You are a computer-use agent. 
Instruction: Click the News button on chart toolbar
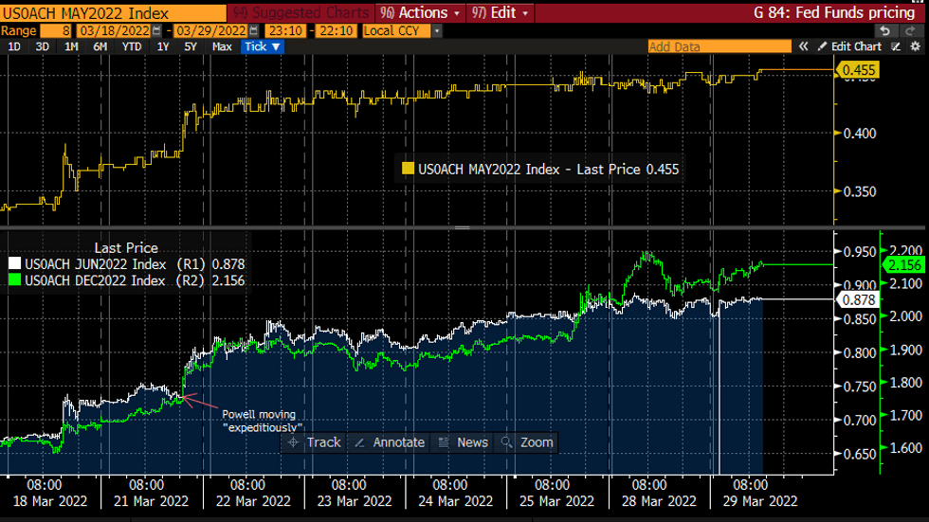coord(464,442)
